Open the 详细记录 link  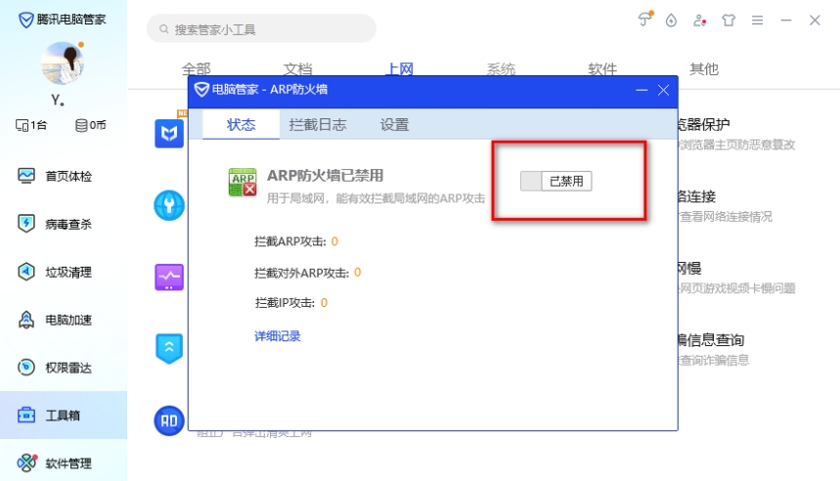pyautogui.click(x=277, y=336)
